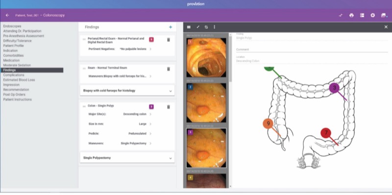Click the back arrow beside patient name
The image size is (392, 195).
(x=7, y=15)
